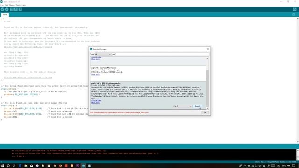The height and width of the screenshot is (168, 299).
Task: Open the Windows Start menu
Action: 3,166
